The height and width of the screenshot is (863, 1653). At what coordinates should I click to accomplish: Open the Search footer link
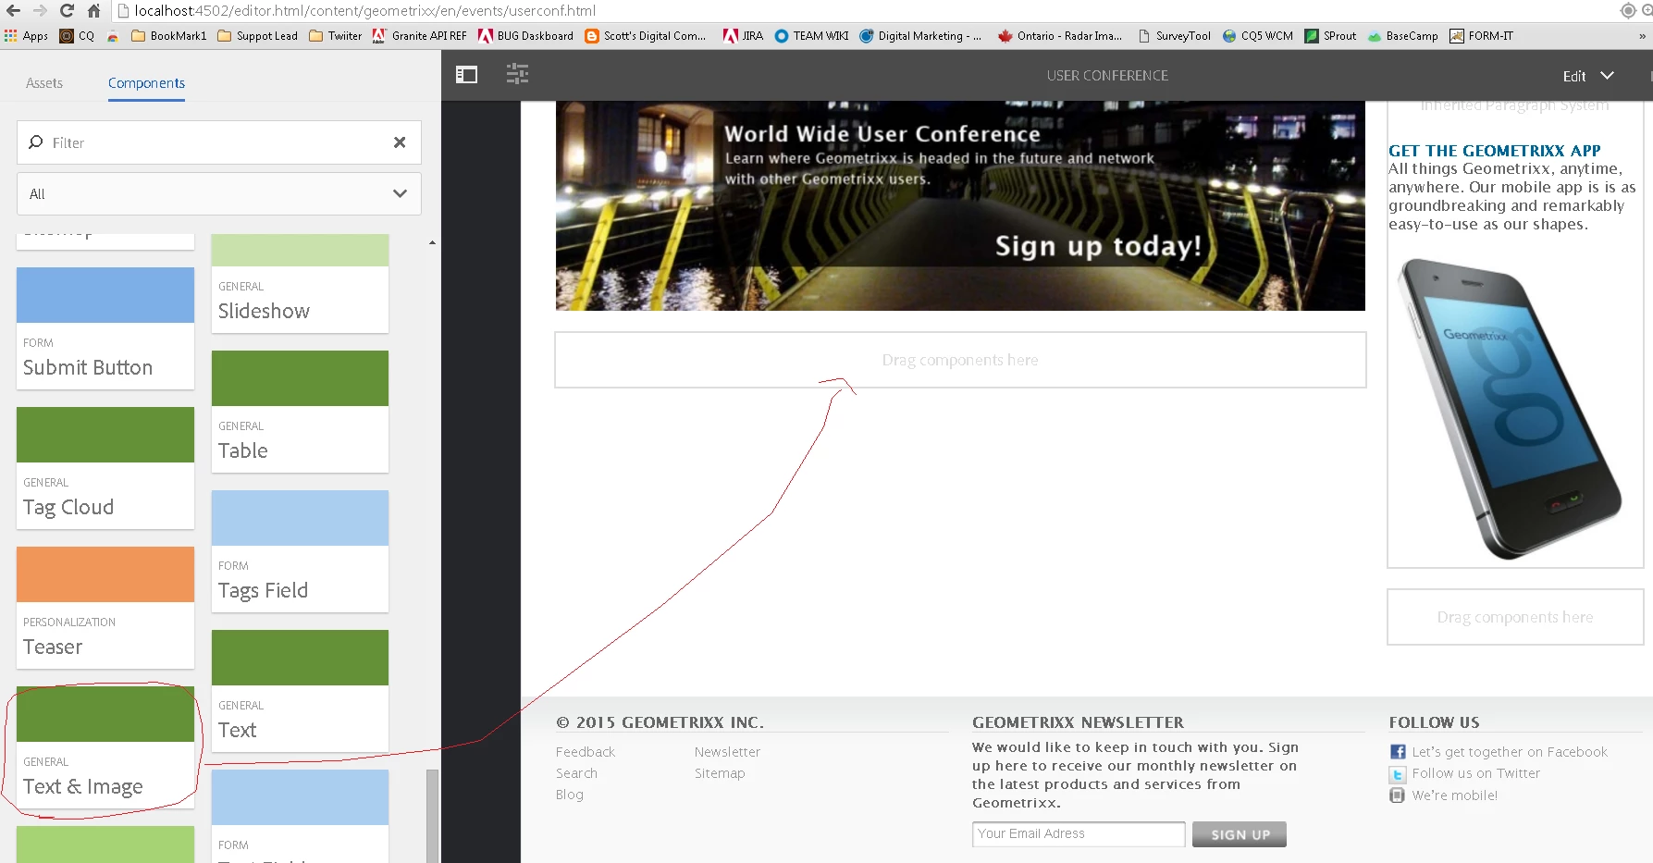576,773
